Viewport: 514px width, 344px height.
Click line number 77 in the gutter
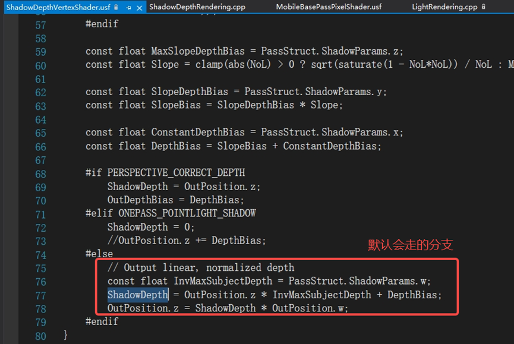(40, 294)
